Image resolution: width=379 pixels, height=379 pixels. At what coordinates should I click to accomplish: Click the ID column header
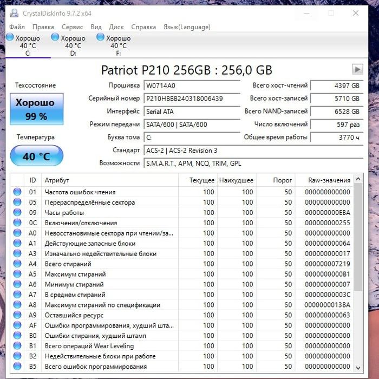(32, 180)
